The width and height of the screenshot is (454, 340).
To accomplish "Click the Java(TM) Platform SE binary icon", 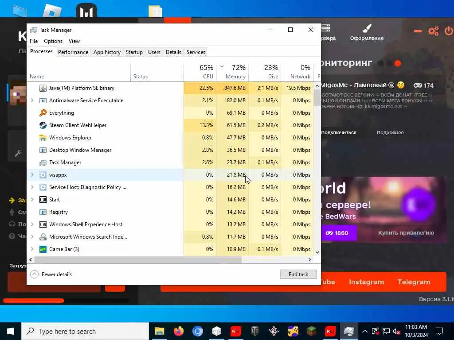I will (43, 88).
